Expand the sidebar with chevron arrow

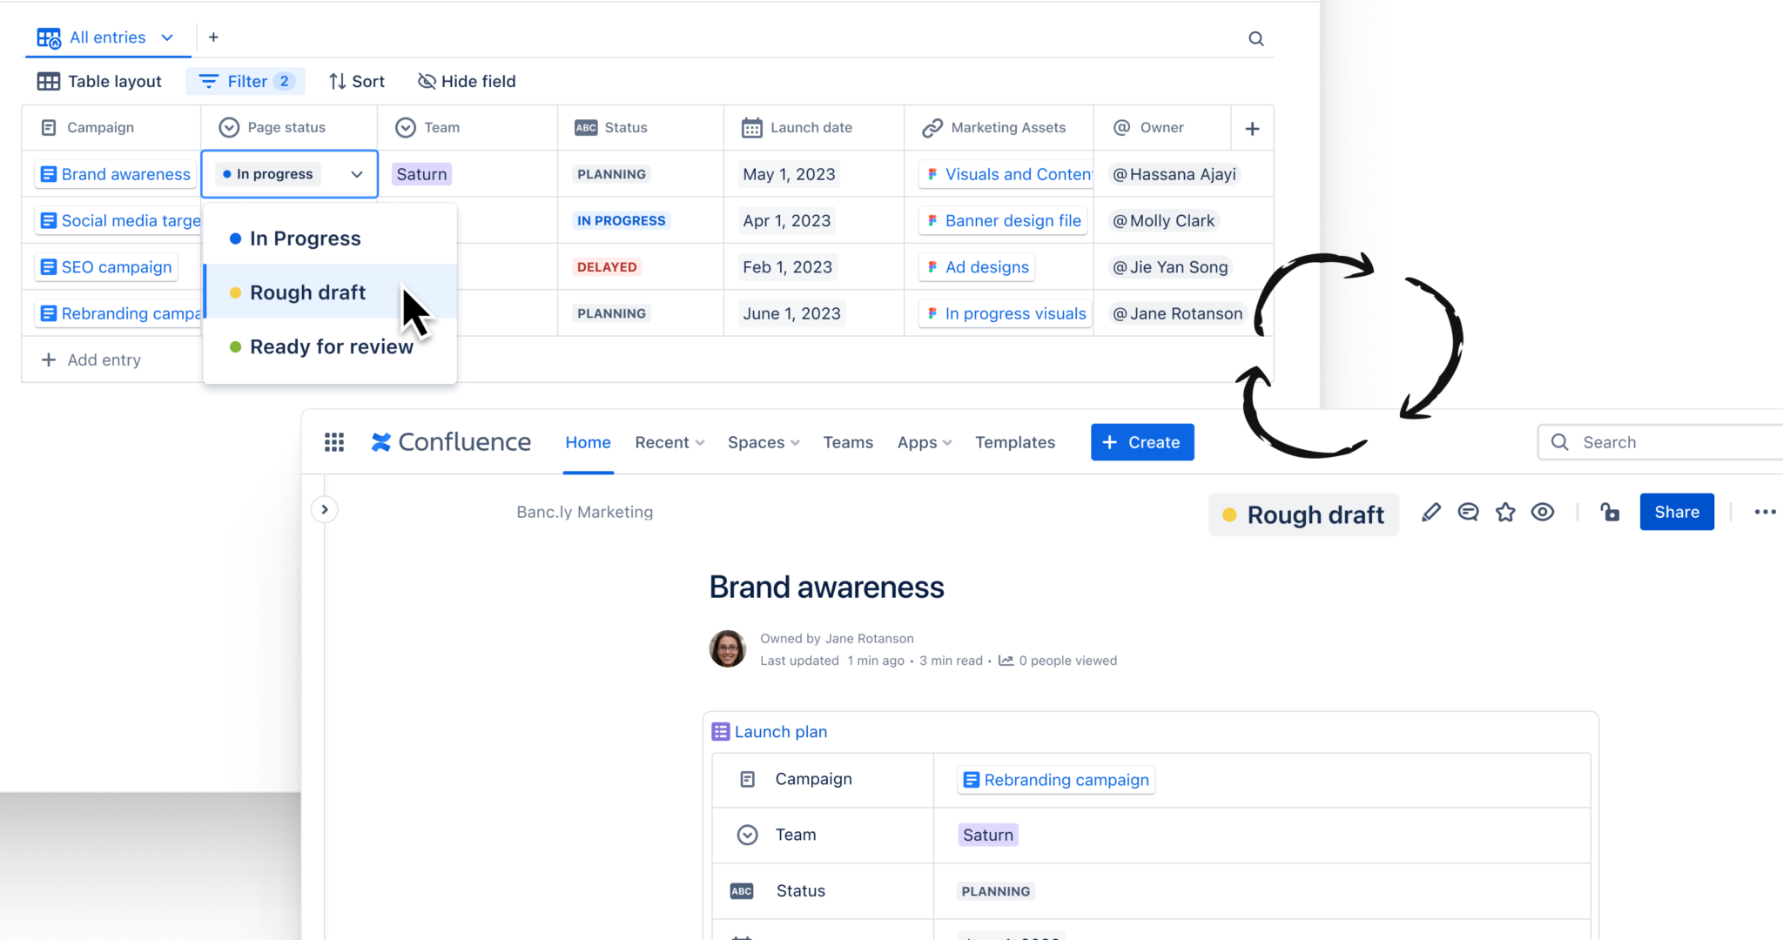tap(325, 510)
